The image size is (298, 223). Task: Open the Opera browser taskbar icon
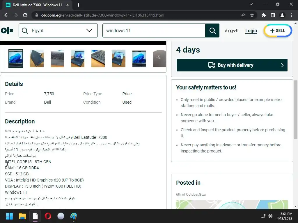(48, 216)
